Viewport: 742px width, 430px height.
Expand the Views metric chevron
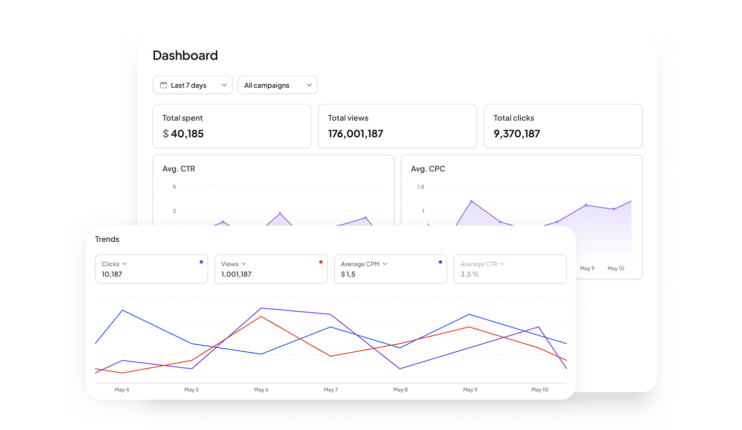243,264
